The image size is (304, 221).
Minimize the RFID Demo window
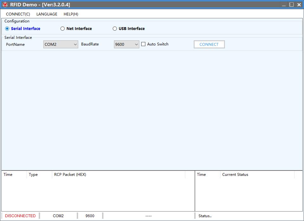284,5
